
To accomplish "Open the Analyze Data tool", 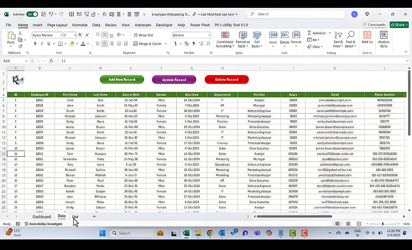I will pyautogui.click(x=384, y=40).
